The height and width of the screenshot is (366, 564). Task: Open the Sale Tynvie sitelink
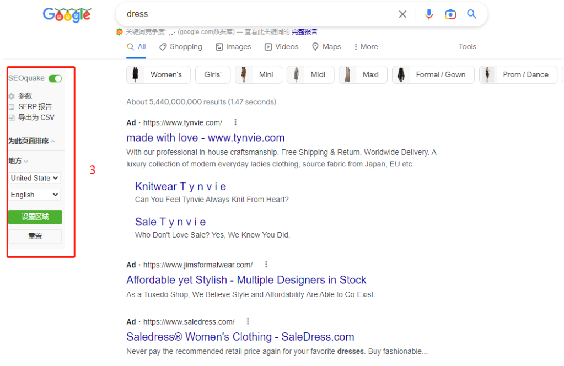click(170, 222)
